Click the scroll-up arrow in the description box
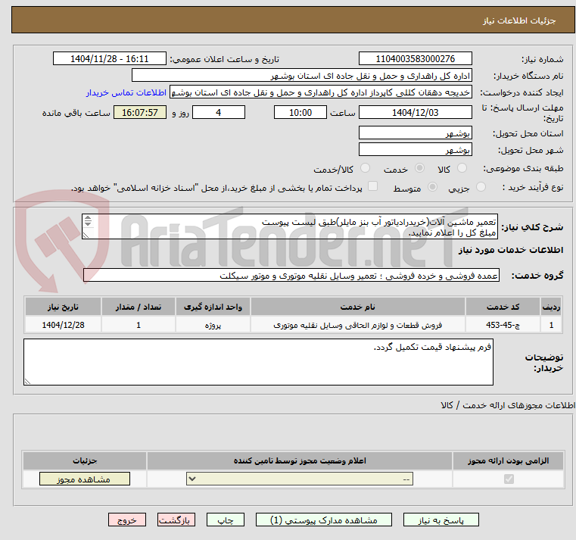Image resolution: width=576 pixels, height=540 pixels. click(x=88, y=218)
